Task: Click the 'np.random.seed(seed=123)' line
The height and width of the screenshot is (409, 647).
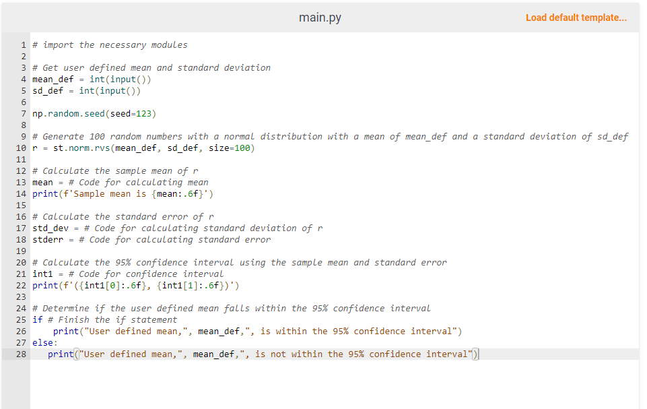Action: [x=94, y=114]
